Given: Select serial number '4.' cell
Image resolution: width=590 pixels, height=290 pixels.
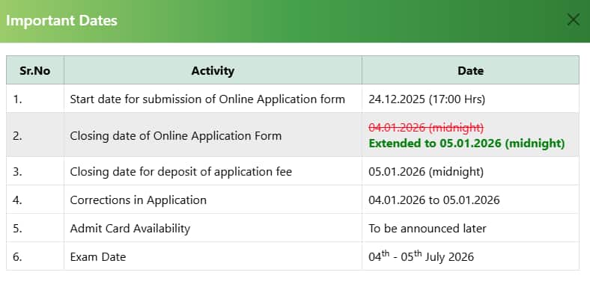Looking at the screenshot, I should point(35,200).
